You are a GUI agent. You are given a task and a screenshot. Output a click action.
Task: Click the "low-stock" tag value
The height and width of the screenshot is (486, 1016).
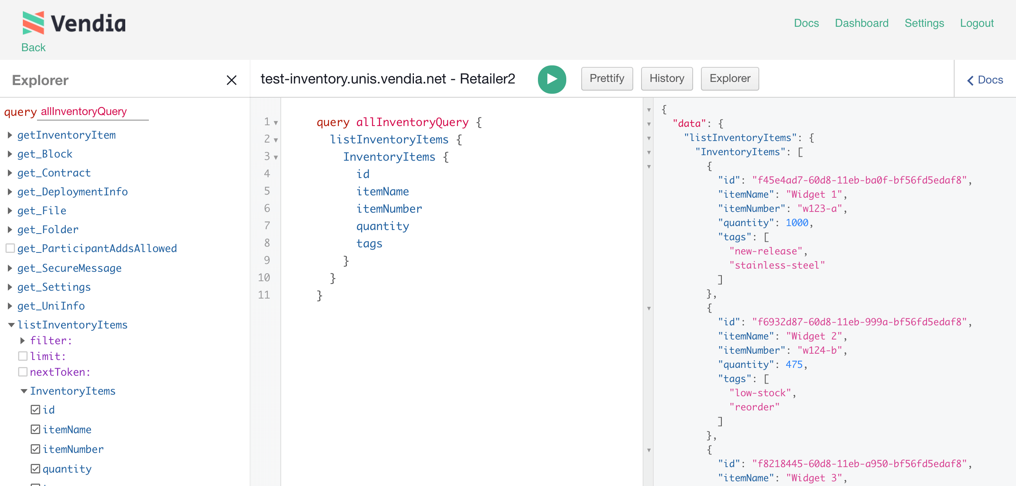pos(760,393)
